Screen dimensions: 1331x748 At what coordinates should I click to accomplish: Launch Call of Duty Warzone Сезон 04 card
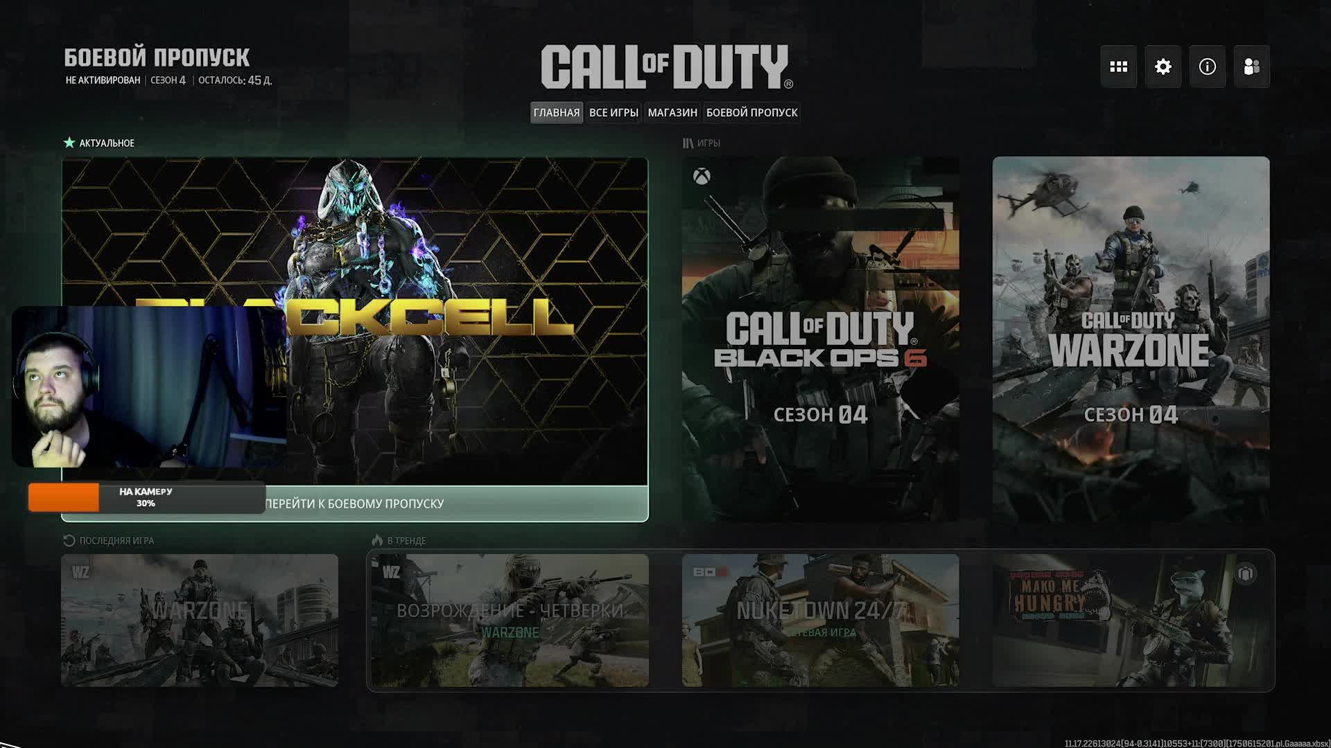pyautogui.click(x=1131, y=339)
